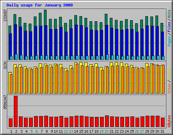Select day label 3 on the x-axis
This screenshot has height=135, width=173.
[21, 131]
